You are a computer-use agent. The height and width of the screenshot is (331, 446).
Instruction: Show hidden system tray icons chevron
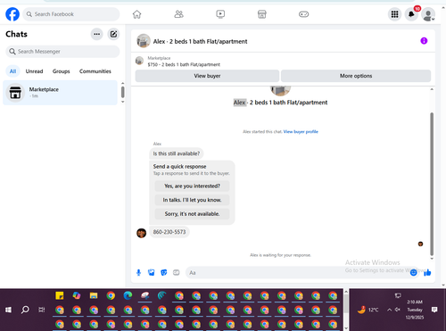click(x=389, y=310)
